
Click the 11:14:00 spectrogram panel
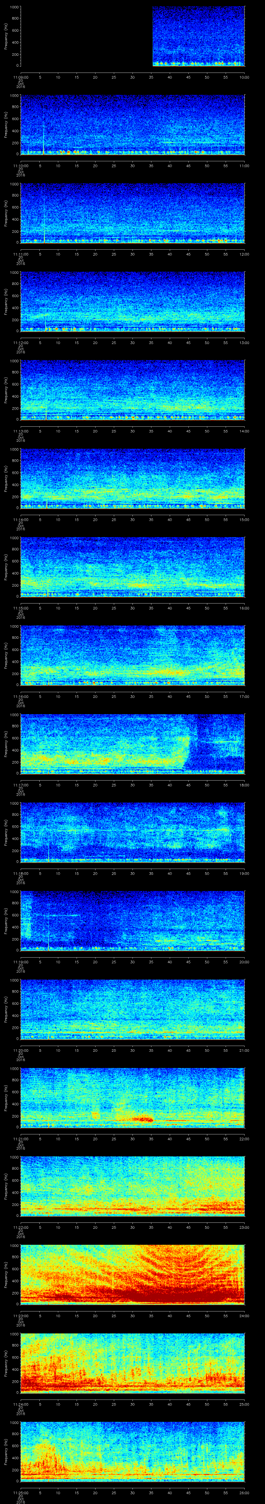coord(133,479)
